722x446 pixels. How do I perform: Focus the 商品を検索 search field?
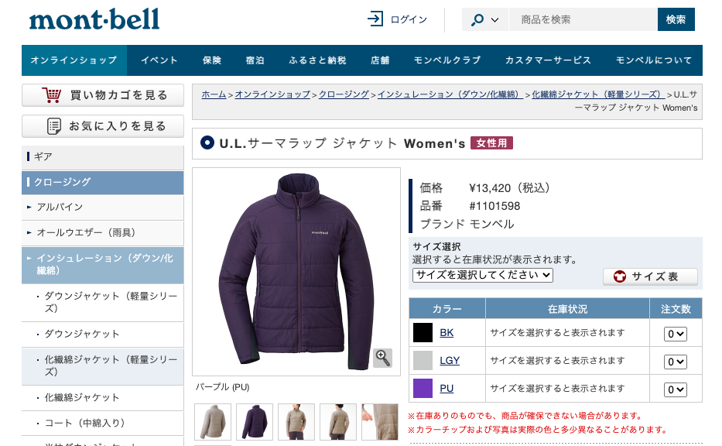click(x=583, y=19)
